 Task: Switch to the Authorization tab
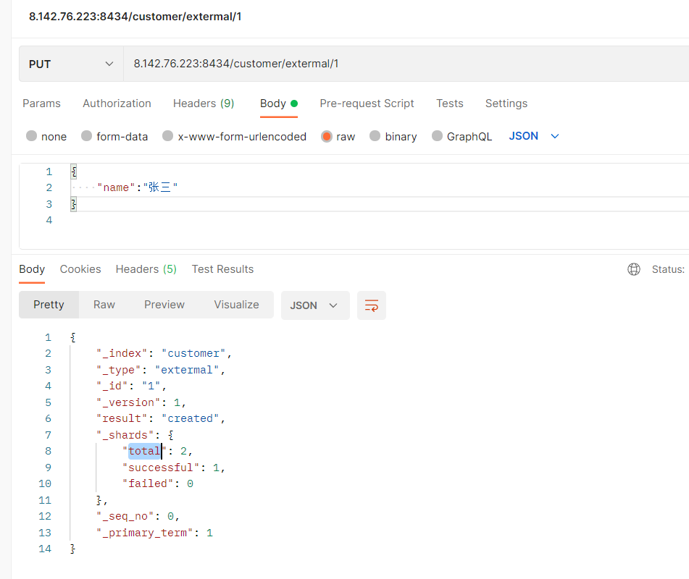point(117,103)
